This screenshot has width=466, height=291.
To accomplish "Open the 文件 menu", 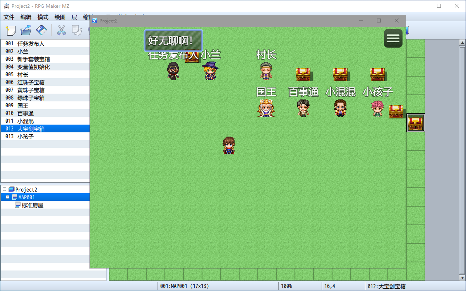I will pos(9,17).
